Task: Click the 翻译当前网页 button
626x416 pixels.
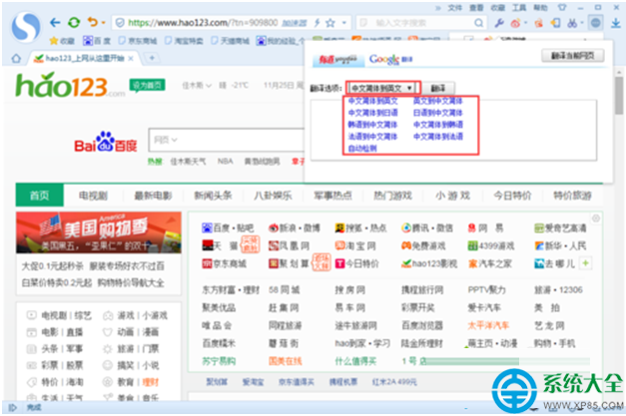Action: coord(572,56)
